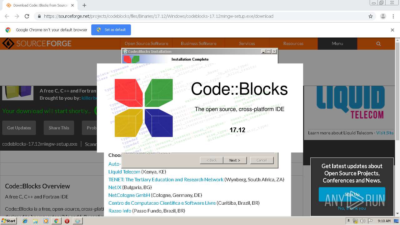Click the Code::Blocks Overview heading
400x225 pixels.
(x=37, y=186)
